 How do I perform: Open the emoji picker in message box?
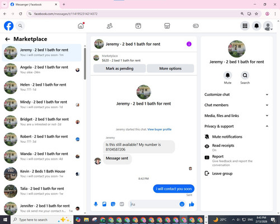[182, 204]
